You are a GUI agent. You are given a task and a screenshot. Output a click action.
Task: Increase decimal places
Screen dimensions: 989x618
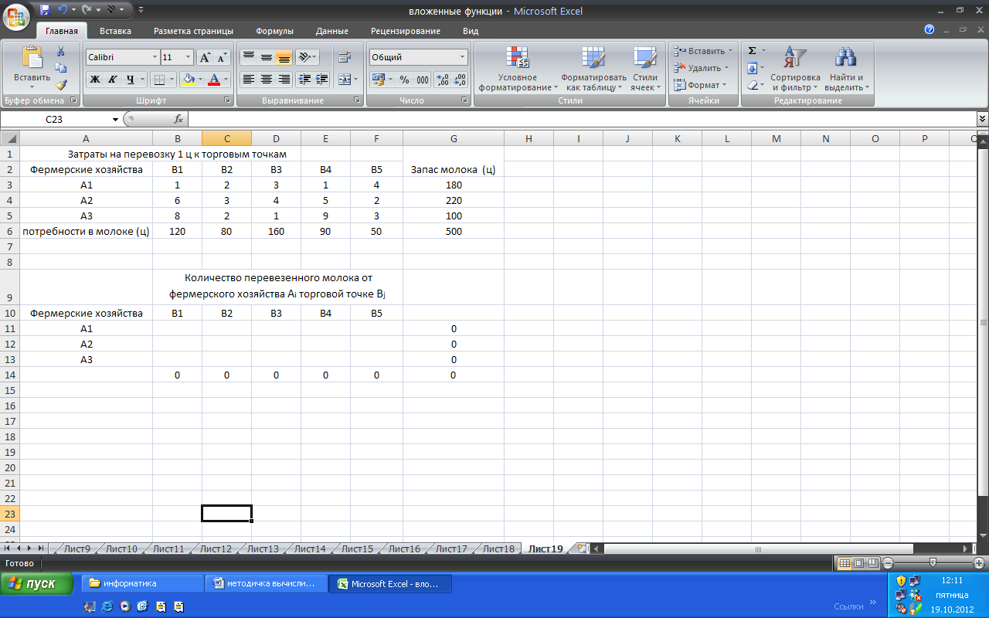pyautogui.click(x=443, y=80)
